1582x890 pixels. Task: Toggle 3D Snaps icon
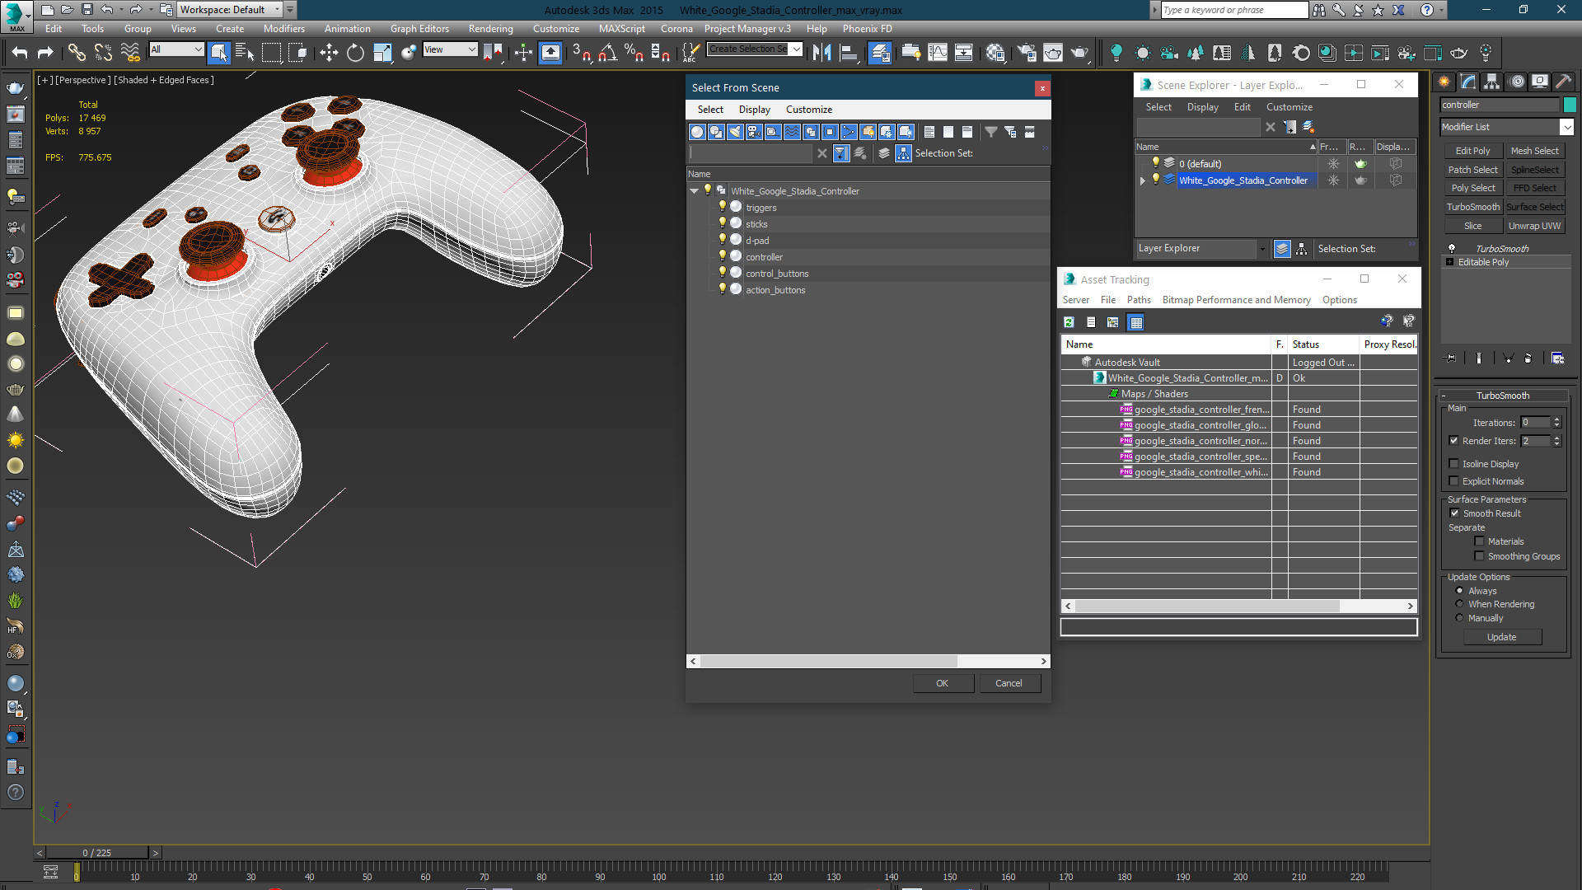click(x=581, y=53)
